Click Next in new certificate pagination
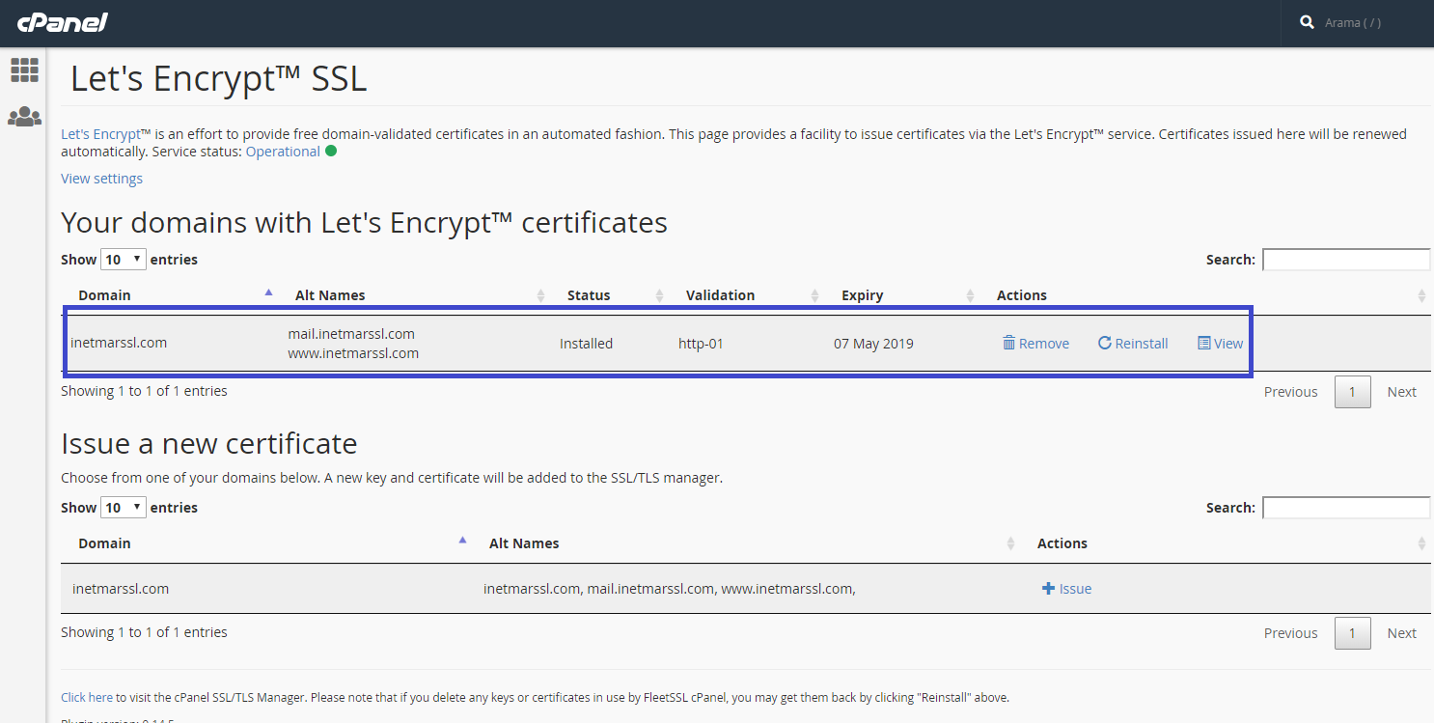This screenshot has width=1434, height=723. click(1401, 633)
